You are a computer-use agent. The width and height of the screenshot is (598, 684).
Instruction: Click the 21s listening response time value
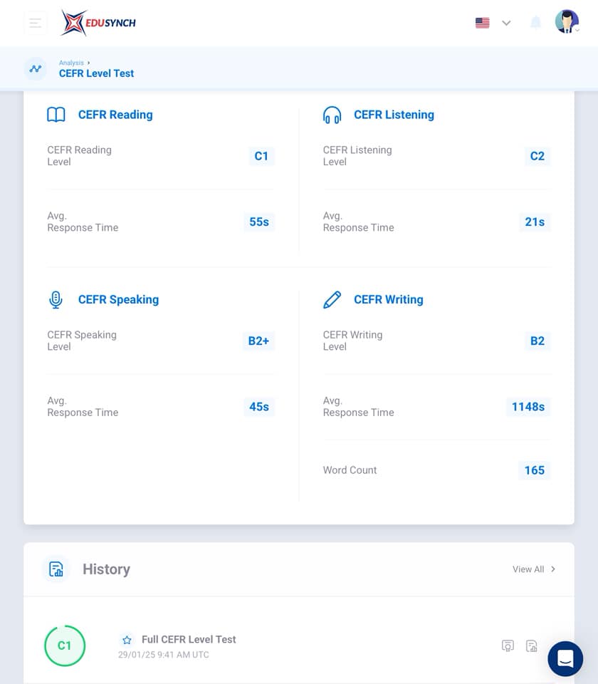[535, 222]
